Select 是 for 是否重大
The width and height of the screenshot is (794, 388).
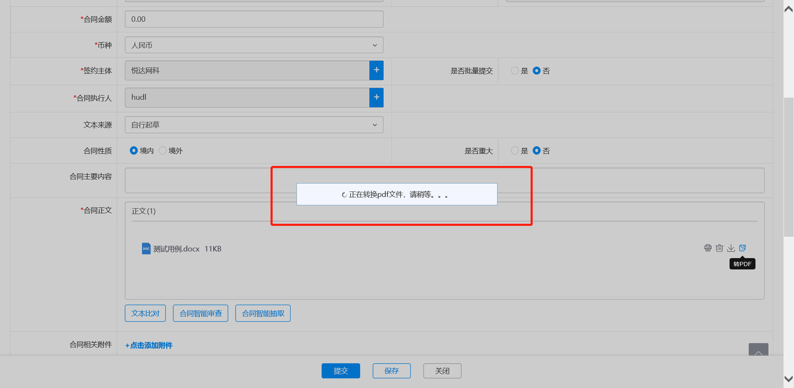(515, 150)
